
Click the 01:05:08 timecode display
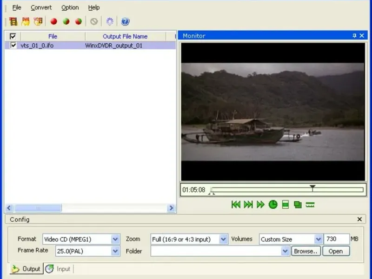coord(193,190)
